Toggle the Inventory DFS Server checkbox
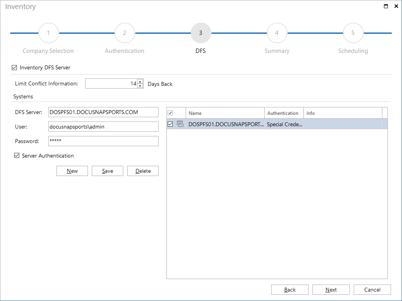This screenshot has height=301, width=402. [15, 67]
